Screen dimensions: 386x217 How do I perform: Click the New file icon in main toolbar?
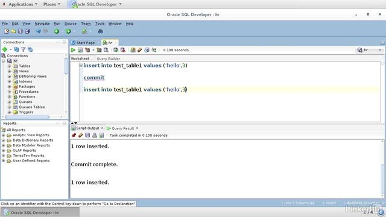pyautogui.click(x=7, y=31)
